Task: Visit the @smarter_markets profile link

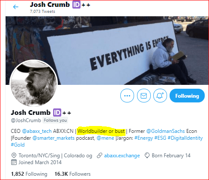Action: tap(54, 138)
